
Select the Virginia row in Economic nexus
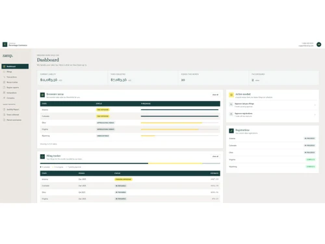point(130,129)
